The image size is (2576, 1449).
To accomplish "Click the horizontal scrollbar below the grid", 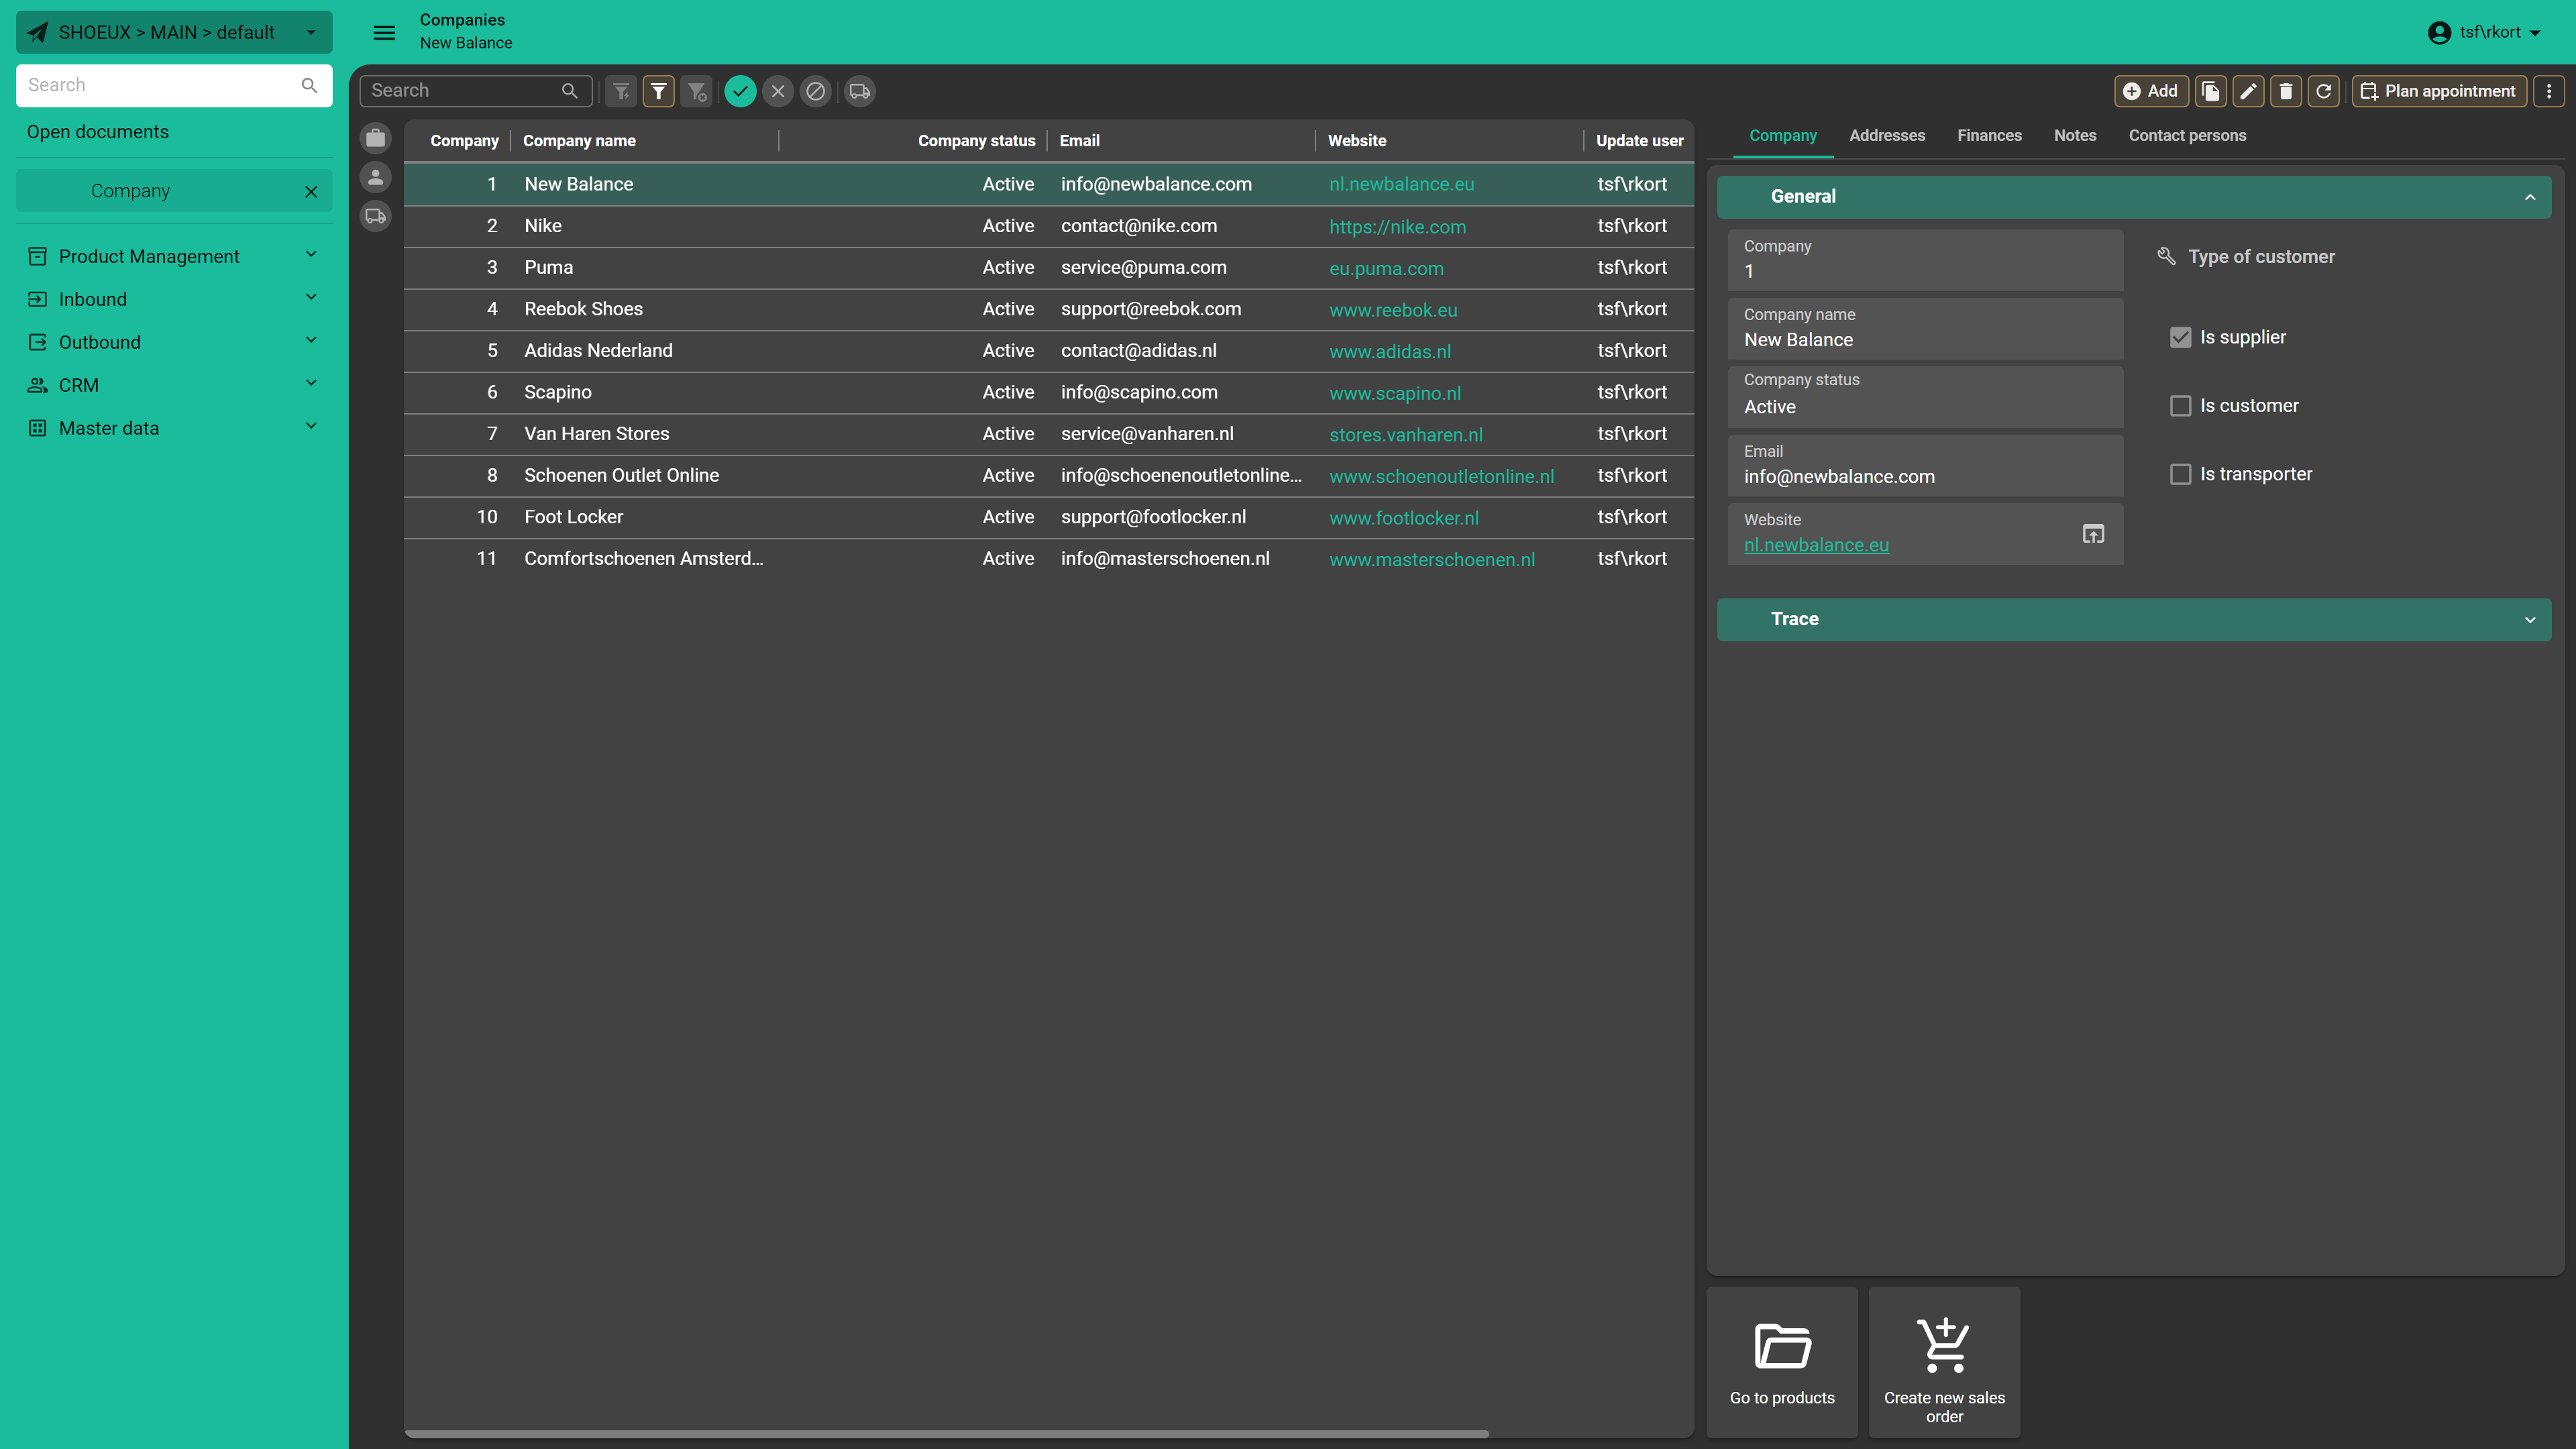I will [946, 1433].
